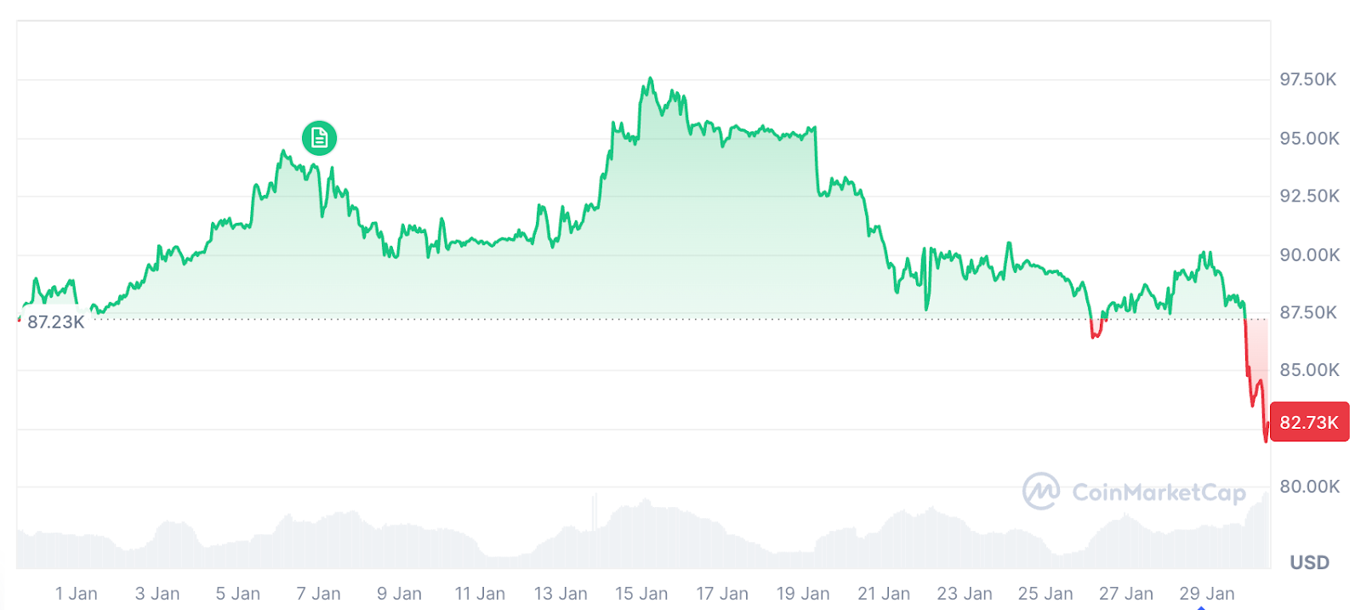The image size is (1361, 610).
Task: Select the 7 Jan date label
Action: (318, 594)
